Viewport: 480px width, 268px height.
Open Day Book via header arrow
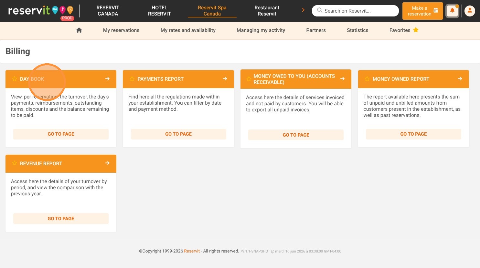(107, 79)
